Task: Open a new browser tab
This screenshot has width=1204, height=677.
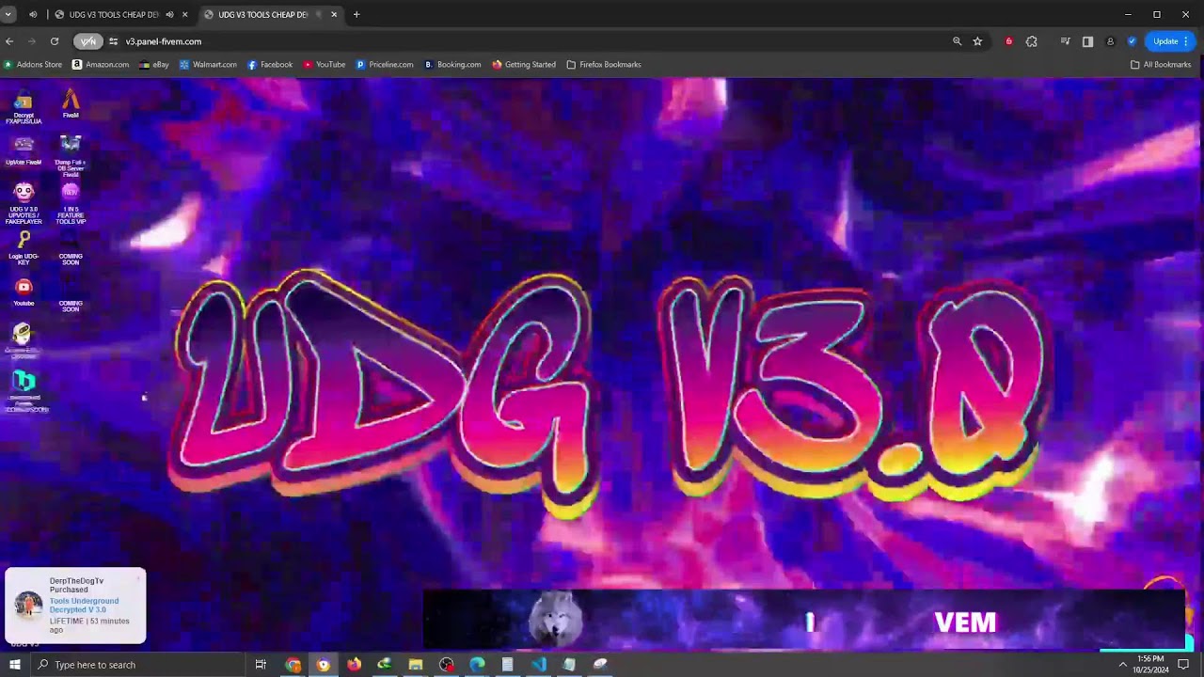Action: (356, 14)
